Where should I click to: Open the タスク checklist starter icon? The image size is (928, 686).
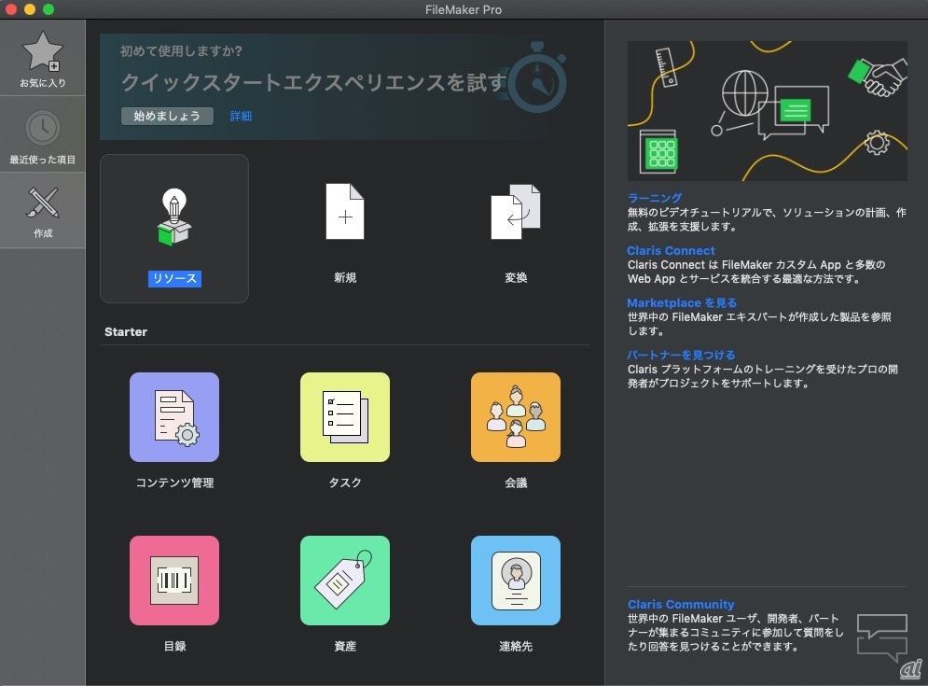345,417
